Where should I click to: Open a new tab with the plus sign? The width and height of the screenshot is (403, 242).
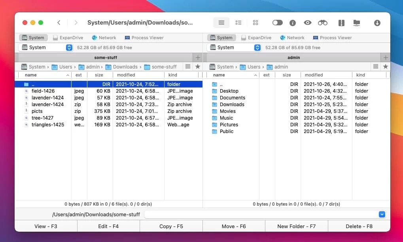(x=197, y=57)
